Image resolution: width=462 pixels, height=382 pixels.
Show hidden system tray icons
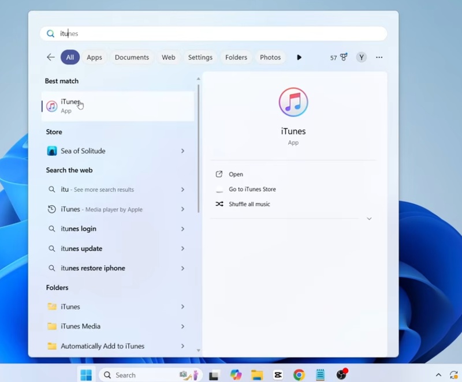[x=438, y=375]
